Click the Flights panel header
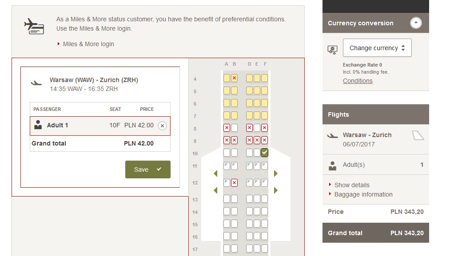This screenshot has height=256, width=450. 375,114
